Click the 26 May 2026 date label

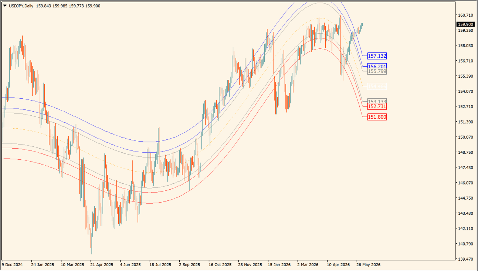point(369,265)
